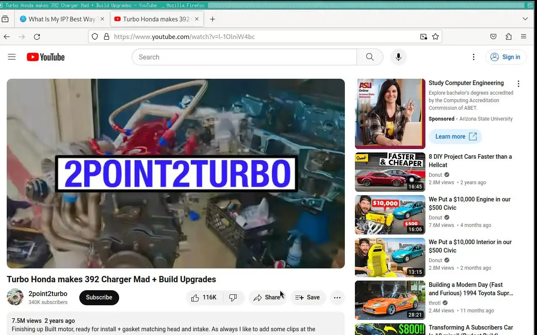Click Learn more on ASU ad
The width and height of the screenshot is (537, 335).
coord(455,137)
